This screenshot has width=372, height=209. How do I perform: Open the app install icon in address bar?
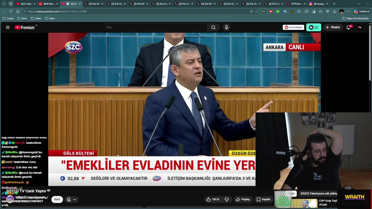251,11
